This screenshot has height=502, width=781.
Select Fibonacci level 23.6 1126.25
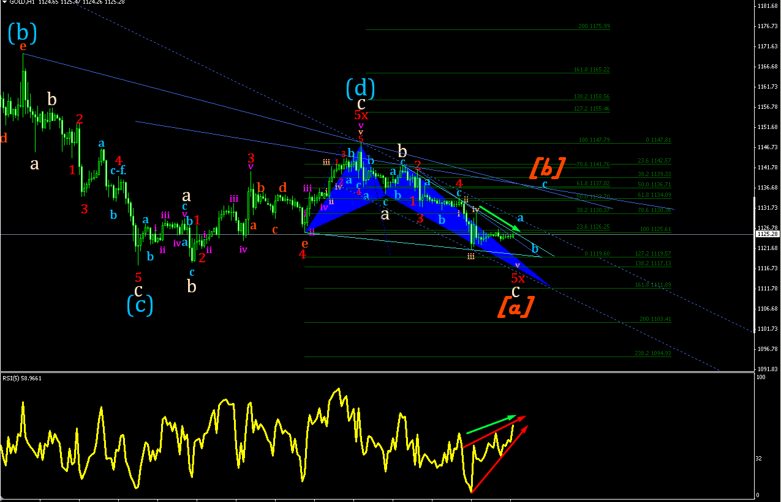[x=594, y=227]
